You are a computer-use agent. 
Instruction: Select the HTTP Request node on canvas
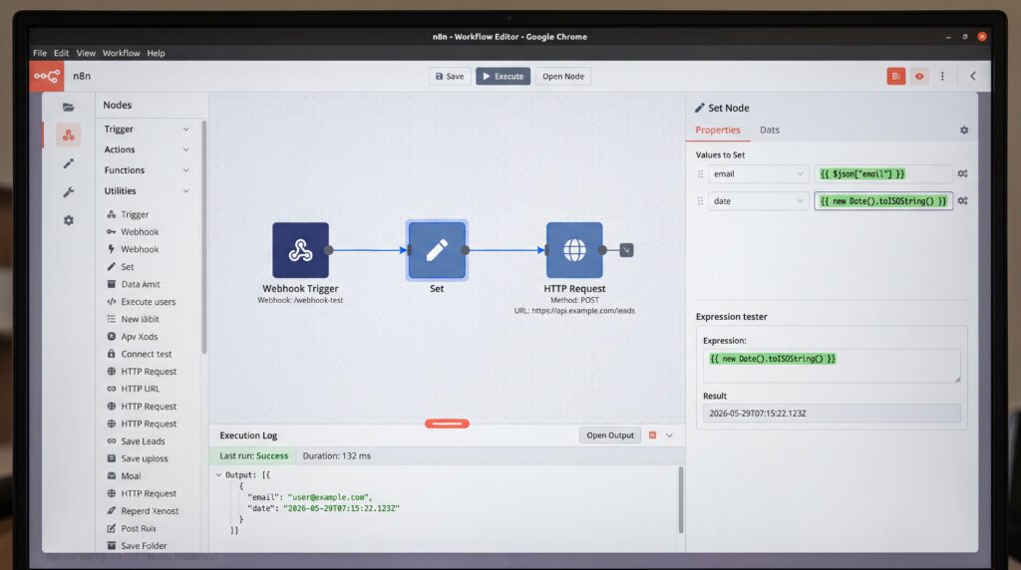pyautogui.click(x=574, y=250)
